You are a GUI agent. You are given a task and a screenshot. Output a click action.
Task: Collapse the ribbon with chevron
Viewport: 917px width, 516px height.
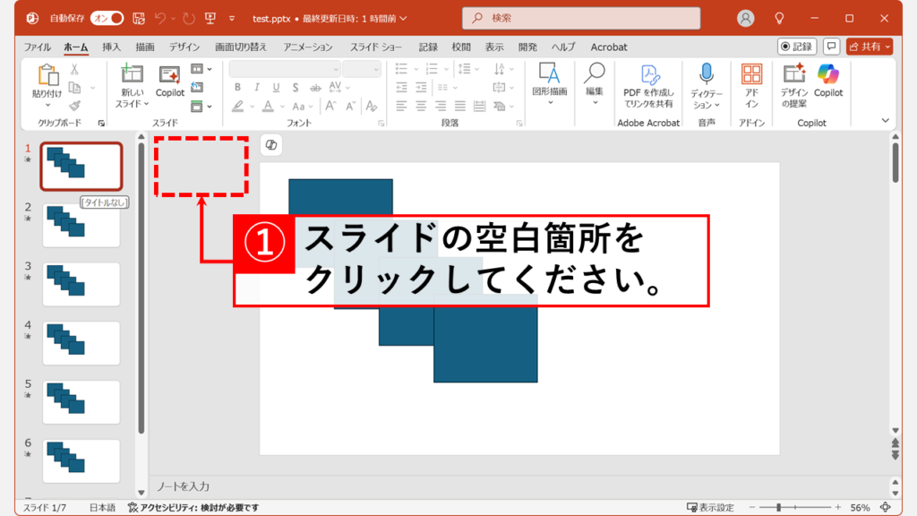click(886, 121)
